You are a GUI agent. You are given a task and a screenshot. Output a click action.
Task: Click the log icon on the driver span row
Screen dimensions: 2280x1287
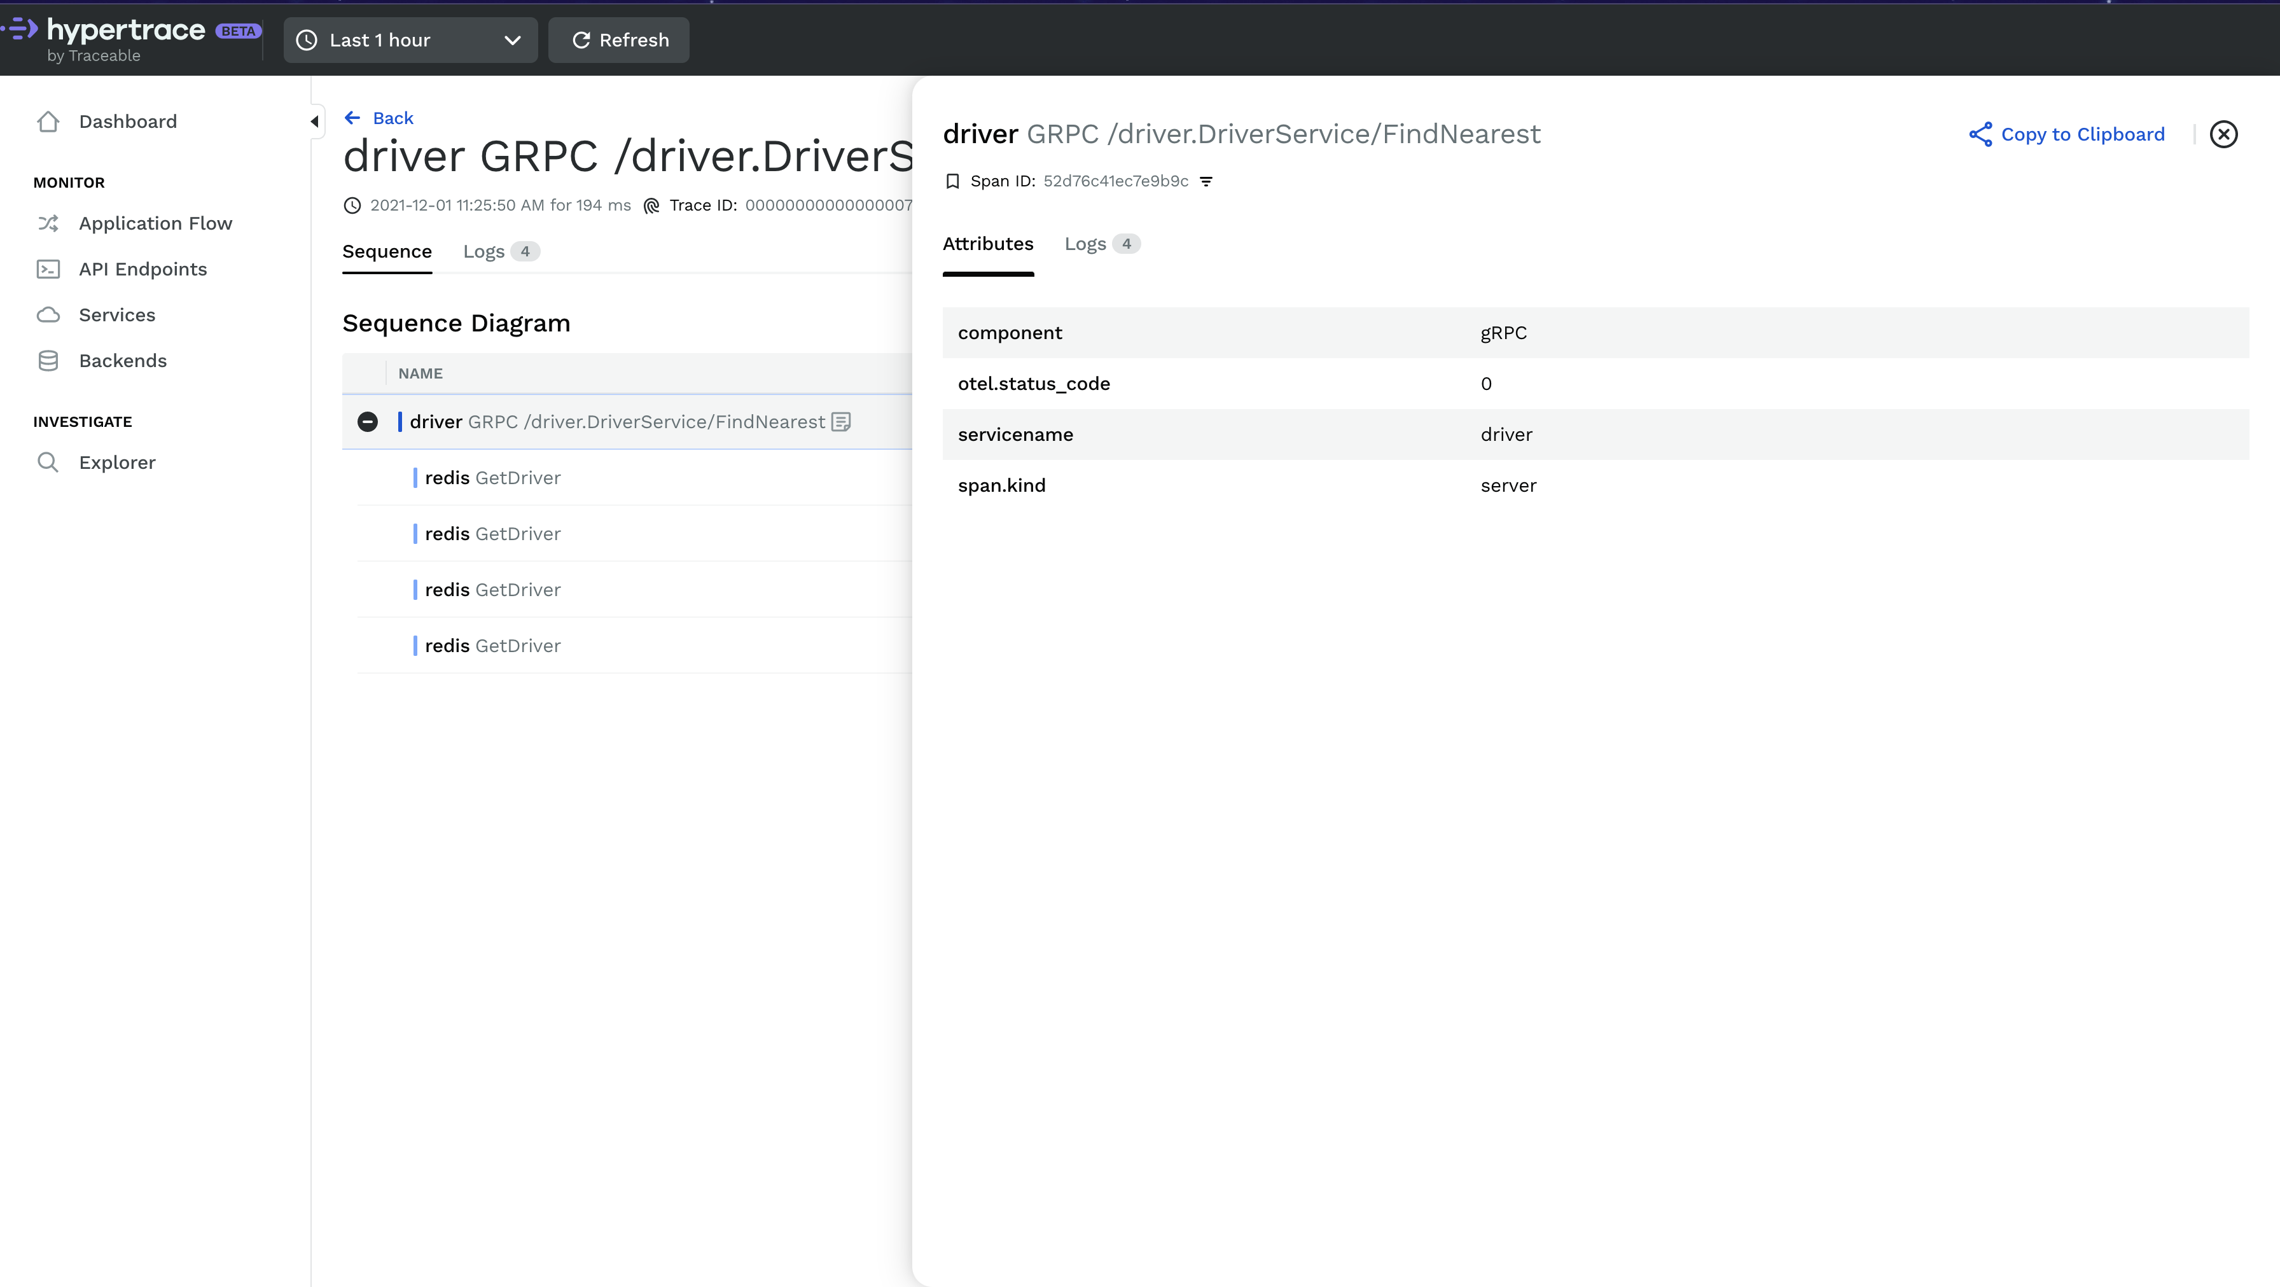point(841,422)
